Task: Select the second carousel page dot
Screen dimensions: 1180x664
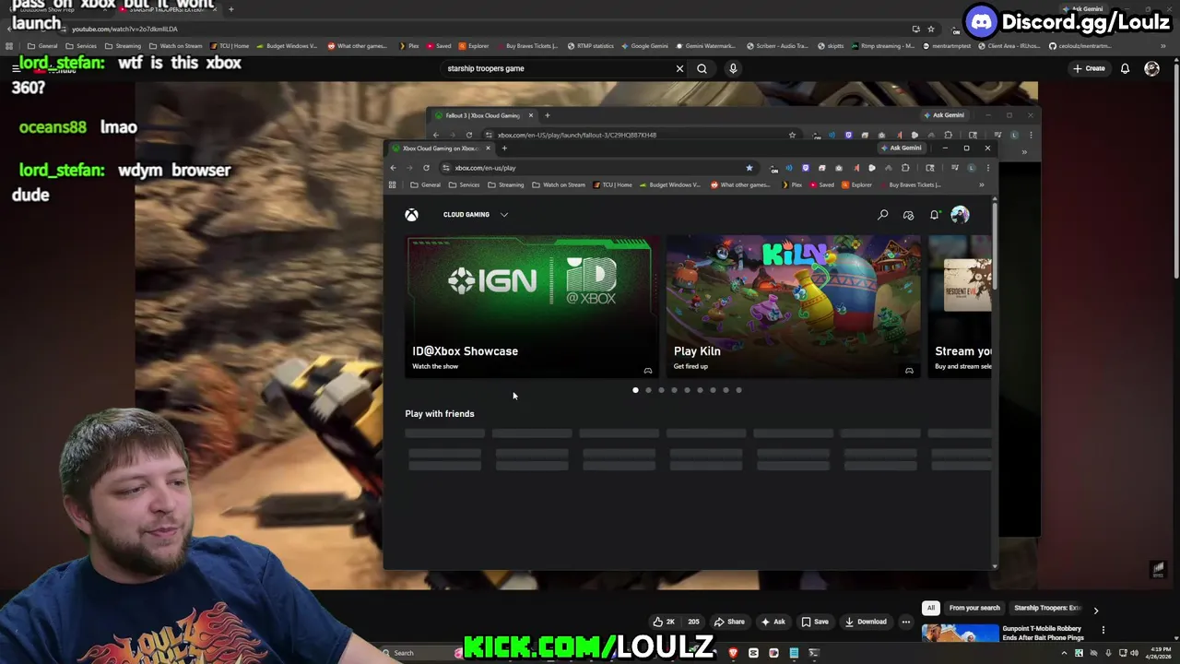Action: click(648, 390)
